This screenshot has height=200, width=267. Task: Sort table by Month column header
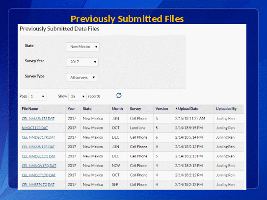pos(117,109)
